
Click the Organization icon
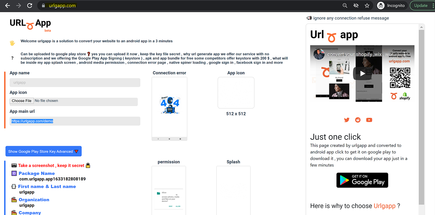[x=14, y=200]
